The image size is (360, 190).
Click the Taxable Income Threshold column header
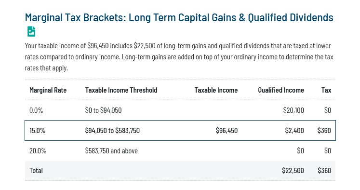coord(121,90)
